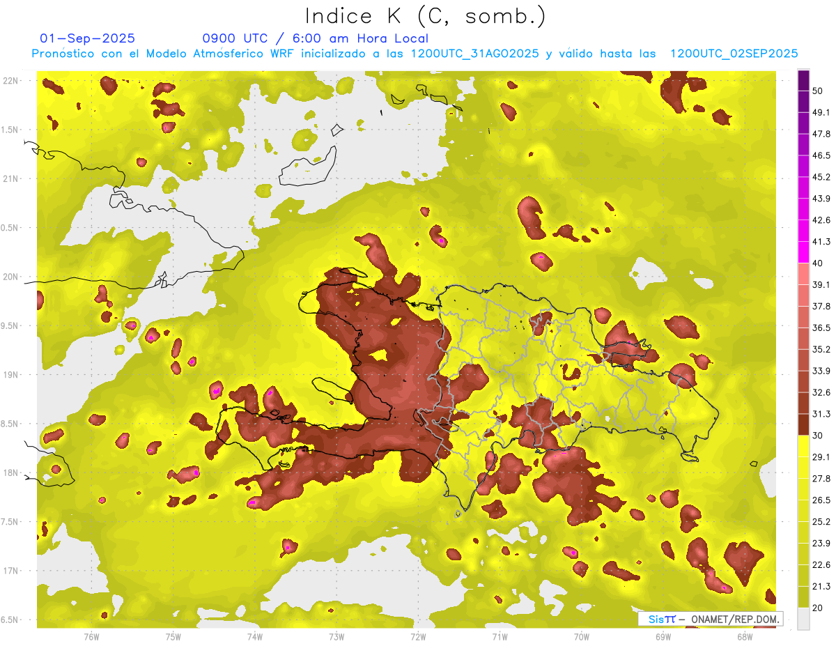This screenshot has height=646, width=836.
Task: Click the colorbar value "43.9"
Action: point(821,199)
